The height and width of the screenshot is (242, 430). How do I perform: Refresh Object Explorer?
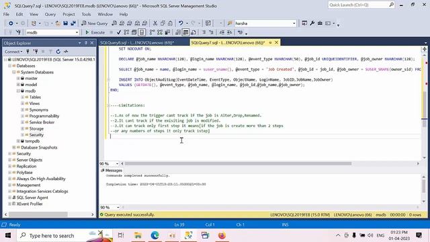pyautogui.click(x=58, y=52)
